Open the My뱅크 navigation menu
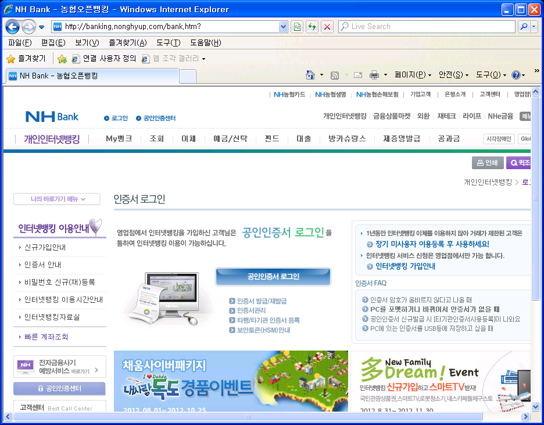This screenshot has width=544, height=425. 119,139
